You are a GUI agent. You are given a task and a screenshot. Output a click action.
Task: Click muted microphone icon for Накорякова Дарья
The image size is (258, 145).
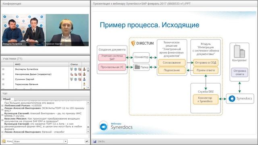click(x=72, y=74)
